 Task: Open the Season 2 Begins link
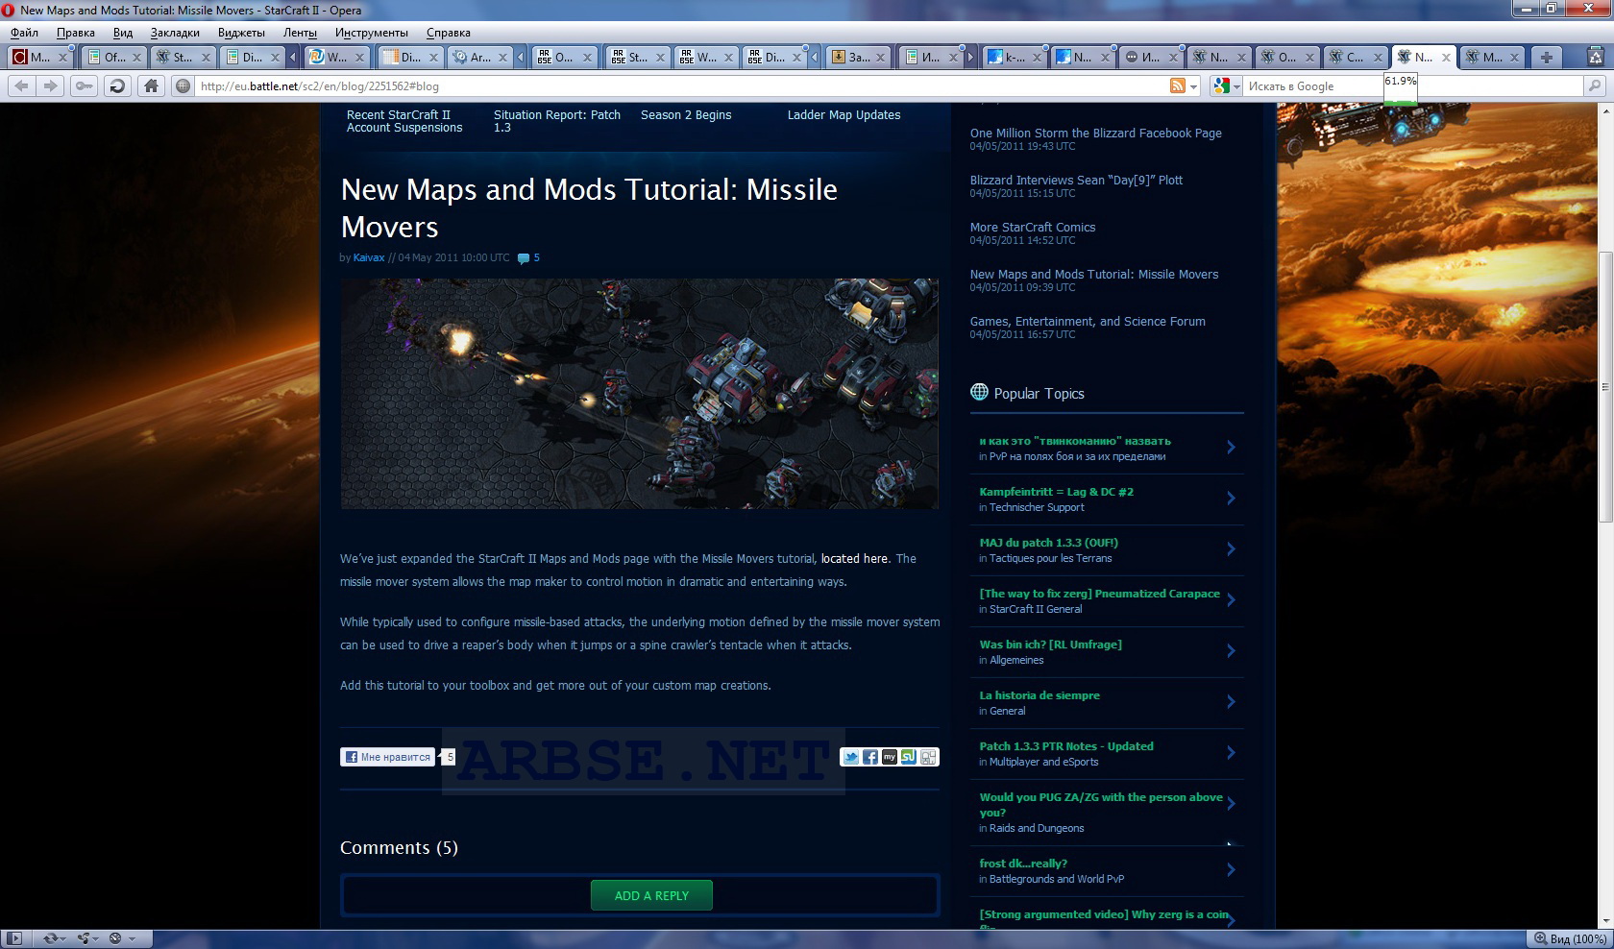click(x=686, y=115)
